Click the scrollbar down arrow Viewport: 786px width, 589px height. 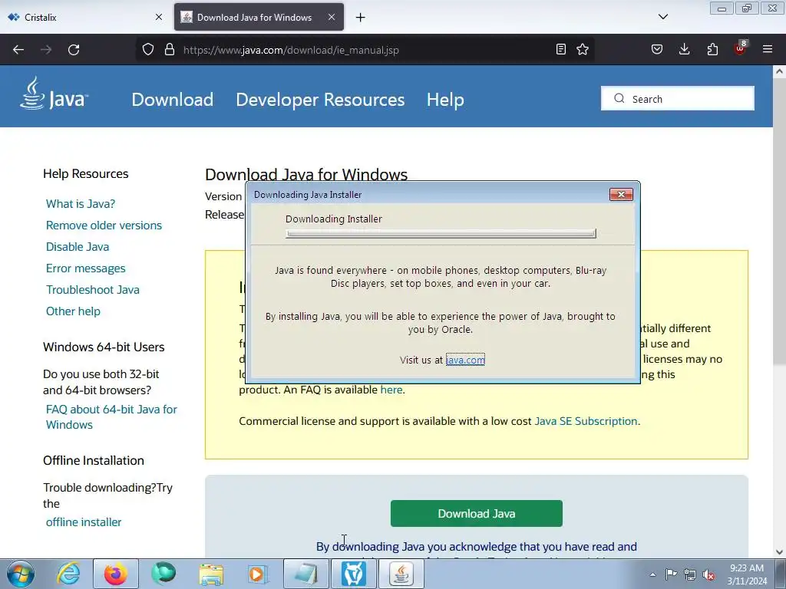point(779,552)
